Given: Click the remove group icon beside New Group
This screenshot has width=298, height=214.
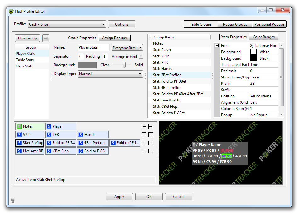Looking at the screenshot, I should [46, 38].
